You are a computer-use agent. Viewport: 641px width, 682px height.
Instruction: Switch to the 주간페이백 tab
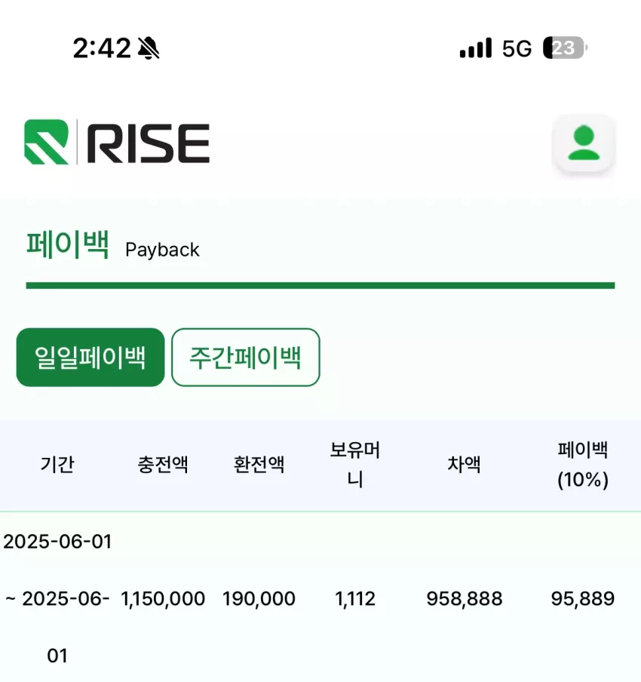246,357
